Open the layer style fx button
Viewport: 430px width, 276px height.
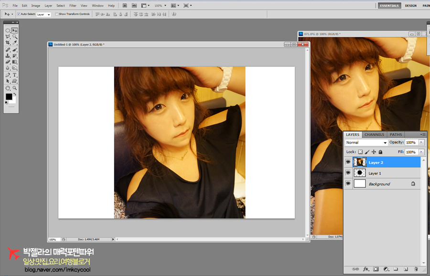366,269
